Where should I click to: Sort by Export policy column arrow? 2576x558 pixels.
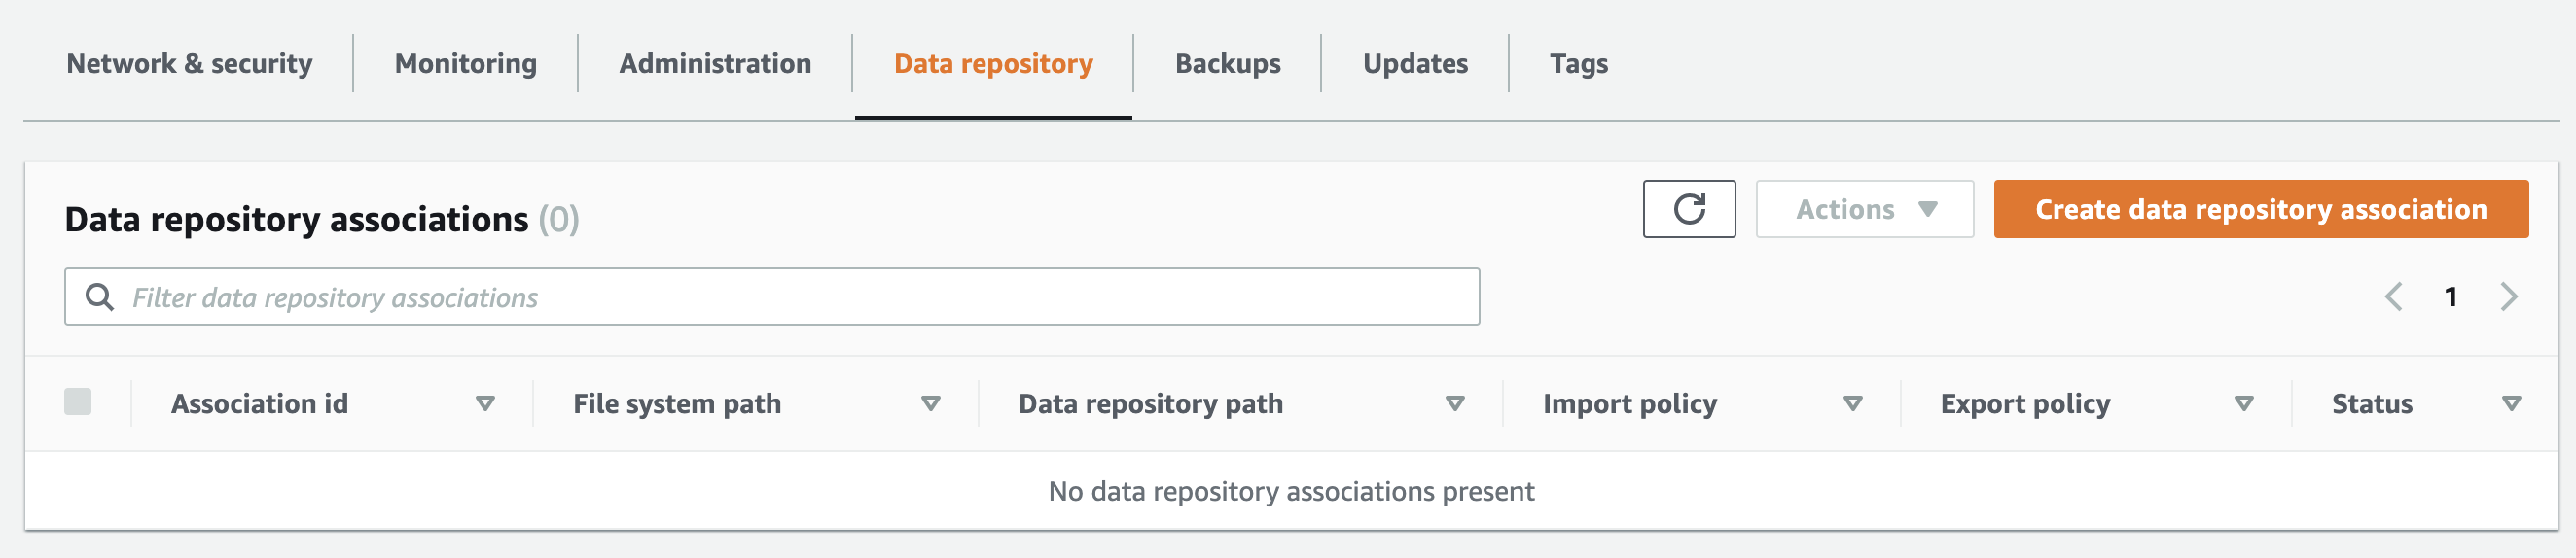(x=2244, y=404)
